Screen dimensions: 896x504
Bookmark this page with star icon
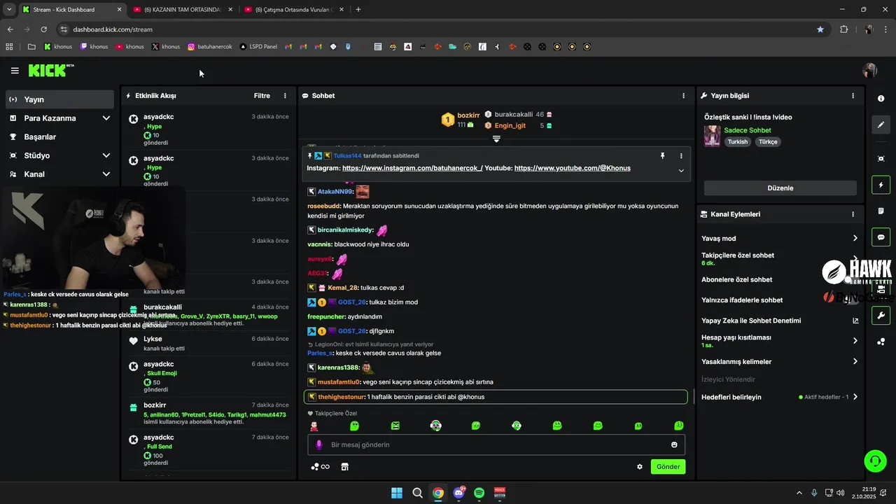click(x=820, y=29)
